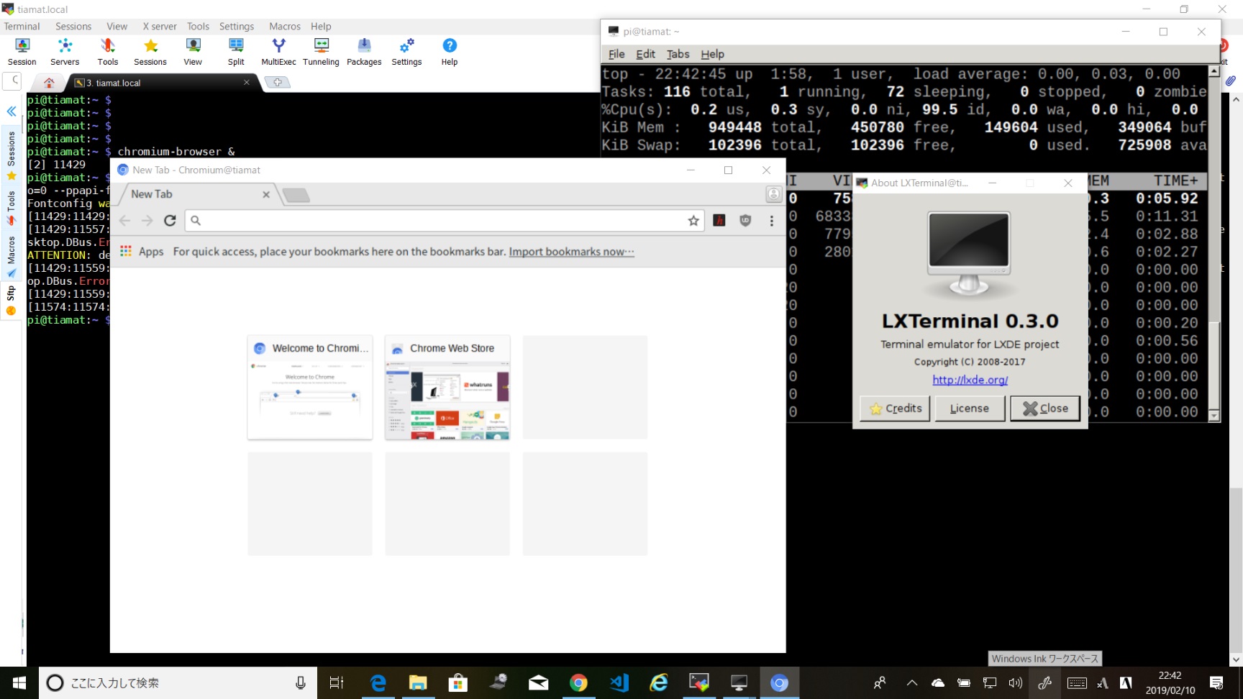Open Tabs menu in LXTerminal window
Image resolution: width=1243 pixels, height=699 pixels.
(x=678, y=54)
